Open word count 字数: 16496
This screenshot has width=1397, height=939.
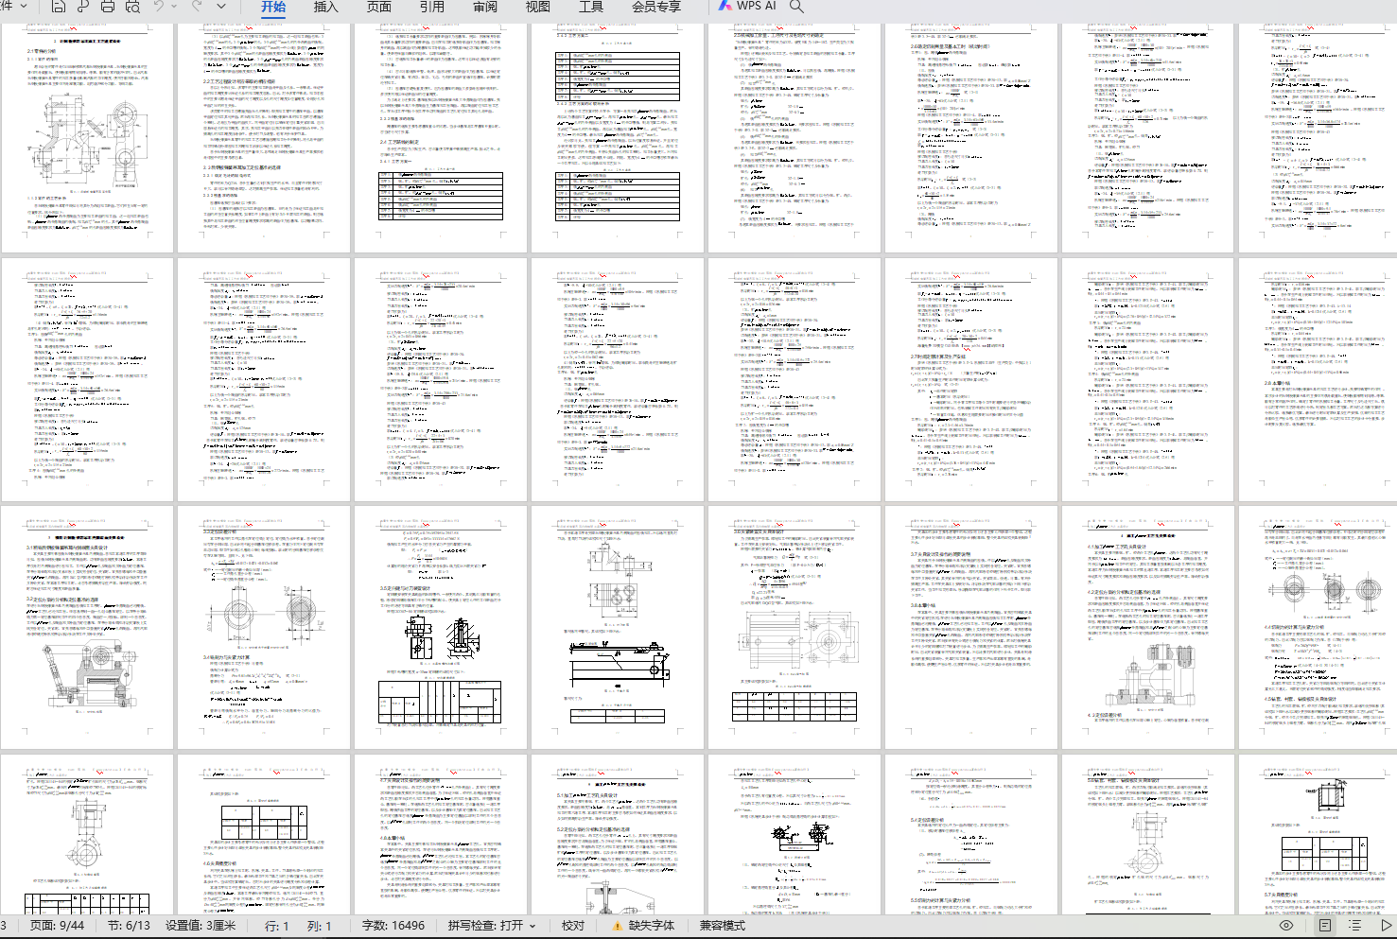393,926
